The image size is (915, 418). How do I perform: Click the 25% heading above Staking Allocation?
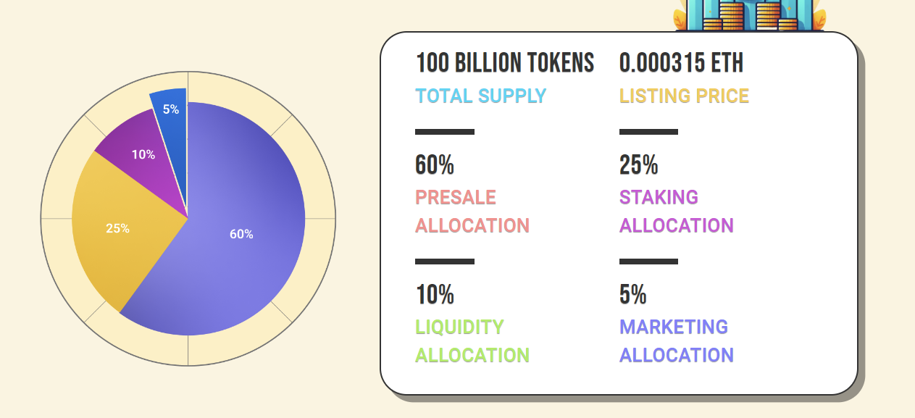638,165
